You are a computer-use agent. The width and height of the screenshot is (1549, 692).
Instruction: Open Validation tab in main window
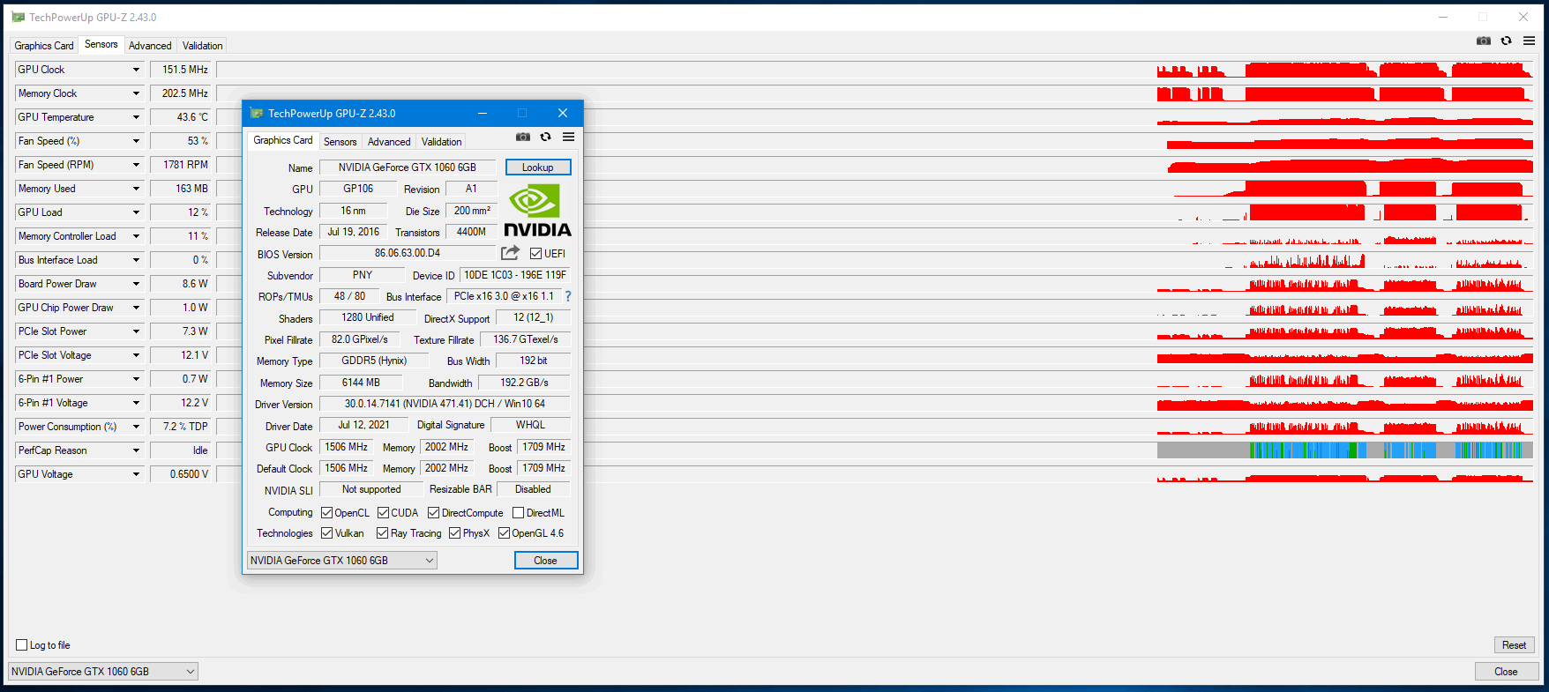tap(203, 46)
